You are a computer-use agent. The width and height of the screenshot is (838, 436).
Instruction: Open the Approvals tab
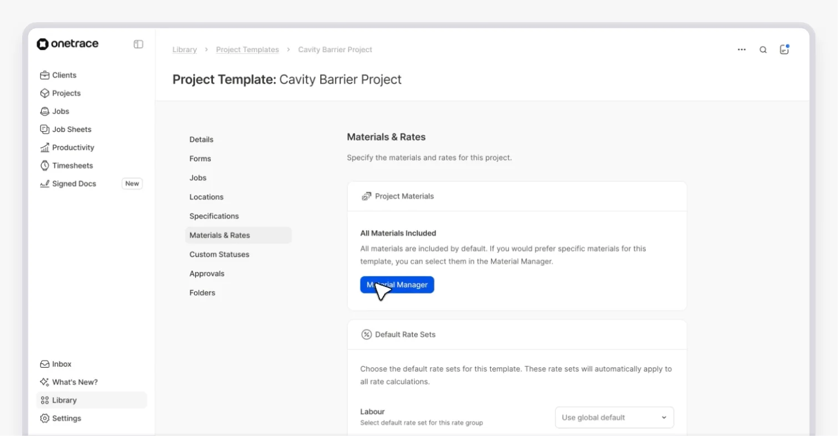207,273
